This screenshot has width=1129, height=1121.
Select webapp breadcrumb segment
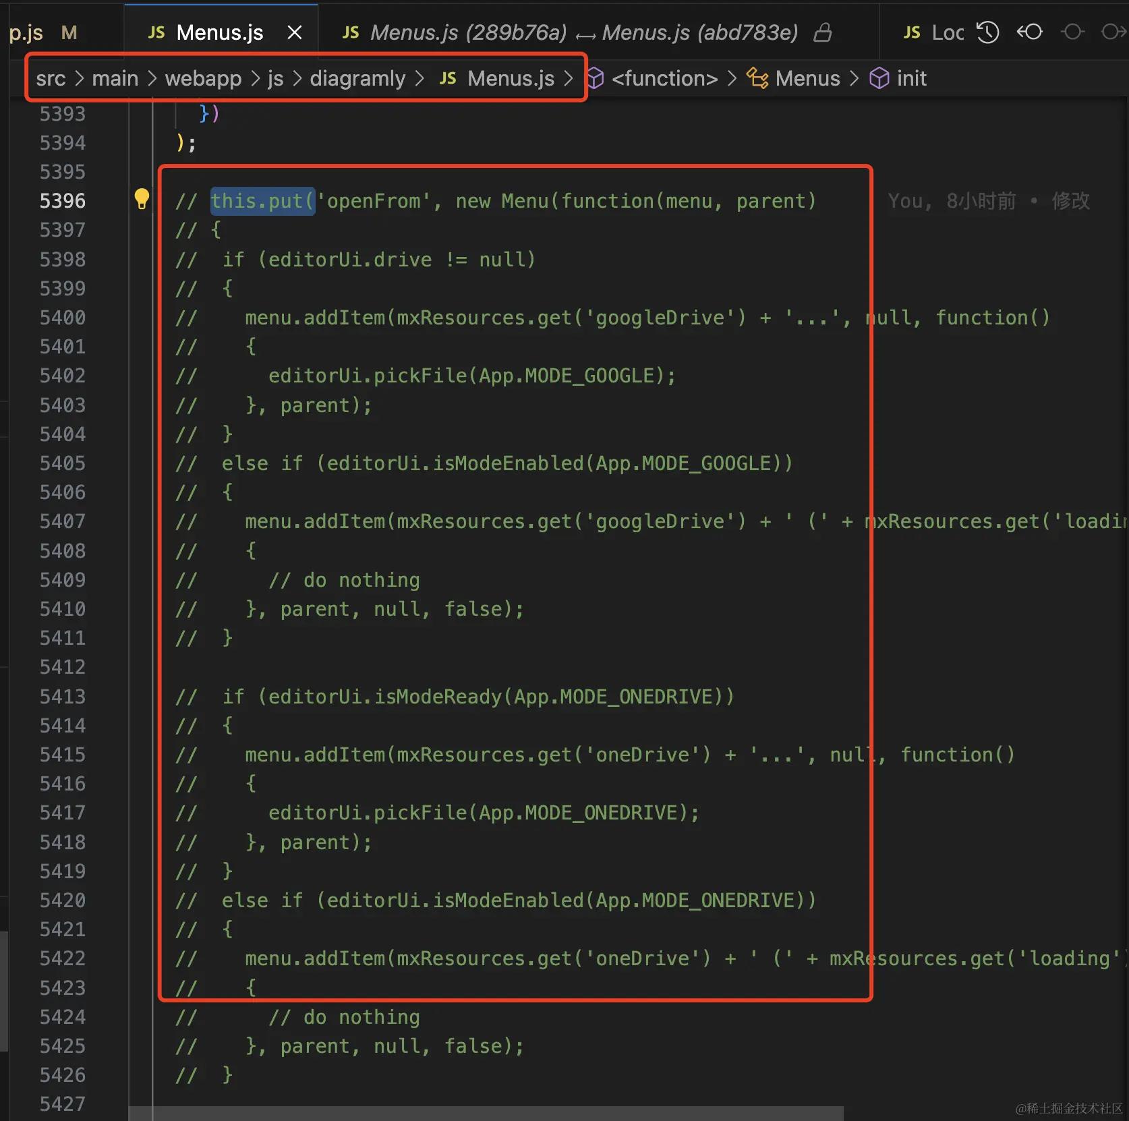[x=203, y=78]
